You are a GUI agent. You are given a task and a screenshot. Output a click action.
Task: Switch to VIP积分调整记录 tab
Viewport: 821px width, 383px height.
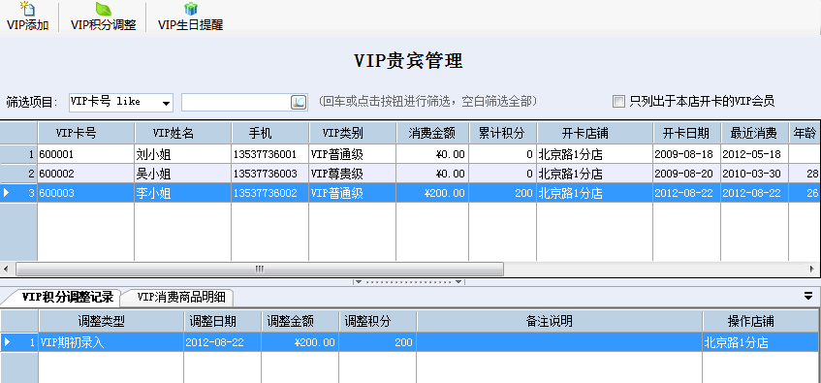(x=67, y=298)
